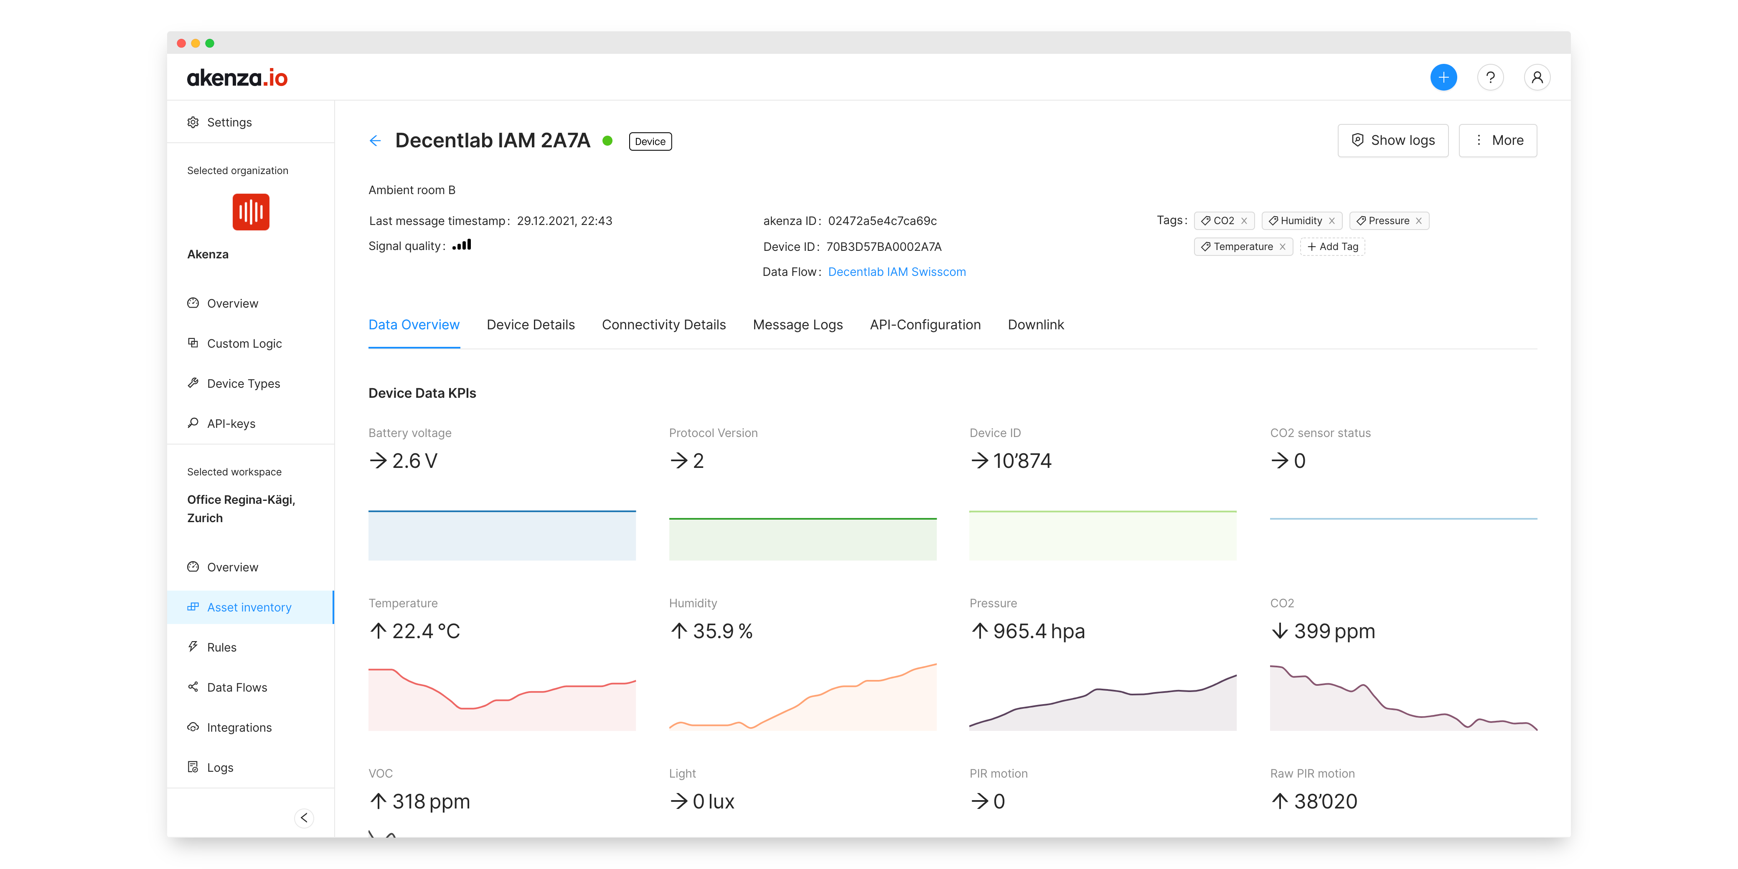Click the 2.6 V battery voltage value
The width and height of the screenshot is (1738, 869).
[414, 460]
